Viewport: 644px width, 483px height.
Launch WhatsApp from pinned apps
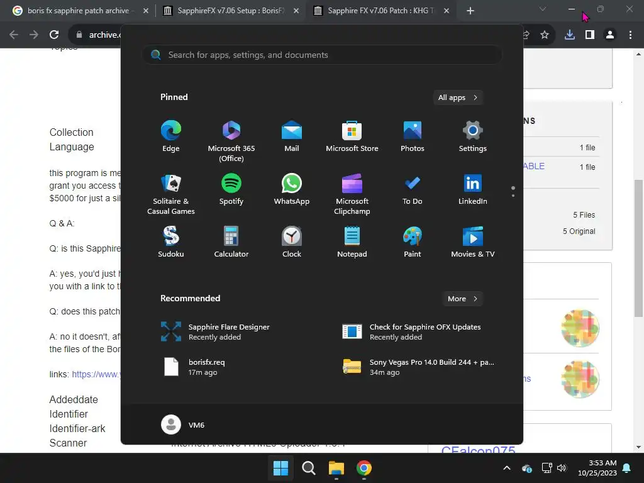pos(292,189)
